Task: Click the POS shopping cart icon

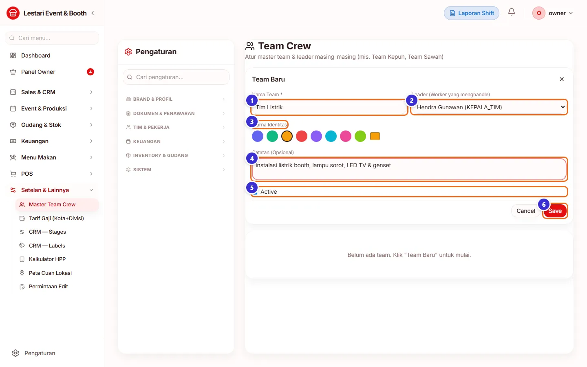Action: (13, 174)
